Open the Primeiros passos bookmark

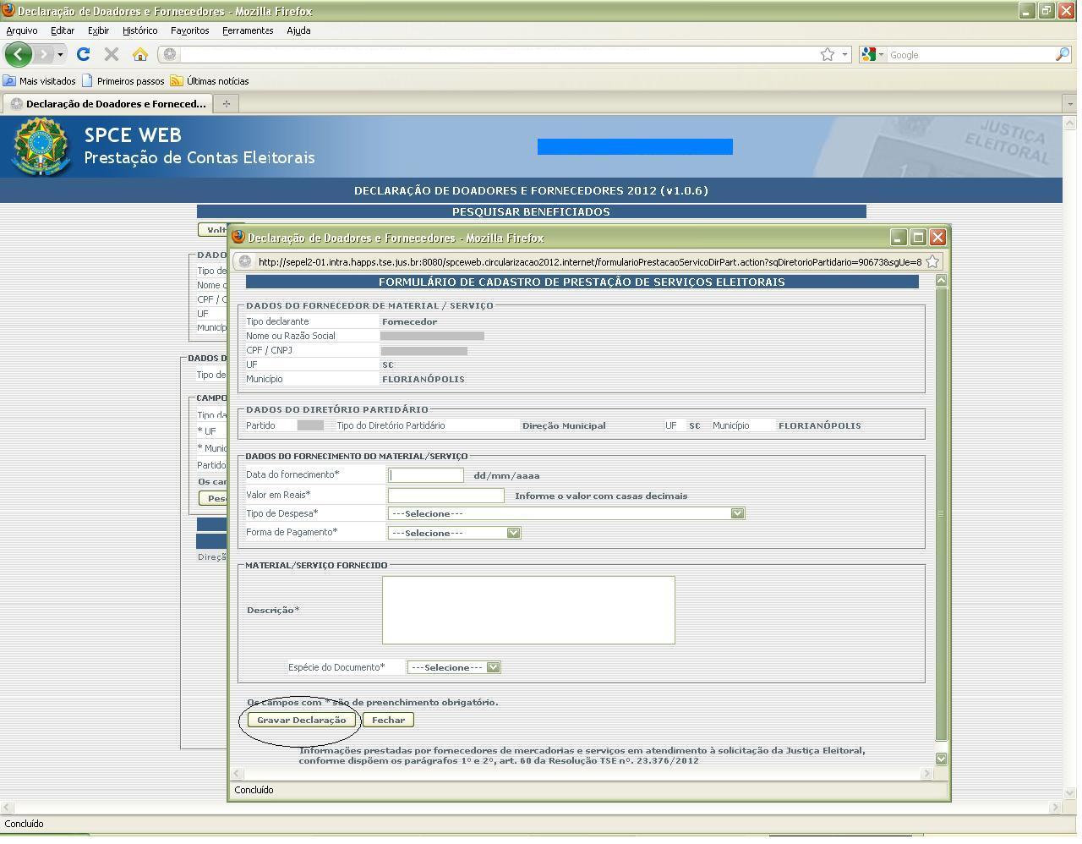click(x=123, y=81)
